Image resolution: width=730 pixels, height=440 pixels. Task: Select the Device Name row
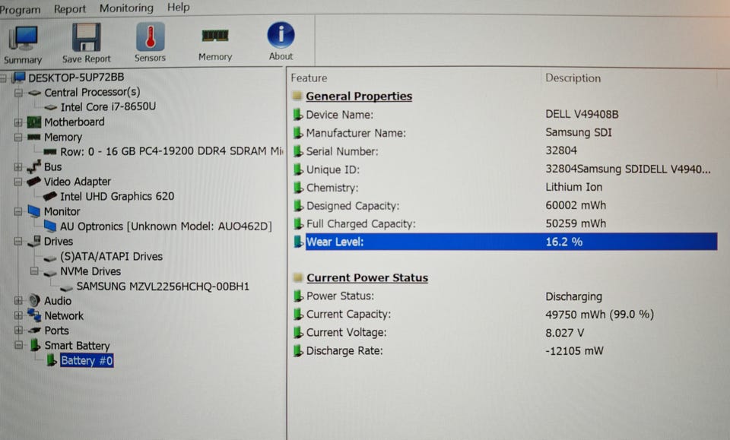click(505, 115)
